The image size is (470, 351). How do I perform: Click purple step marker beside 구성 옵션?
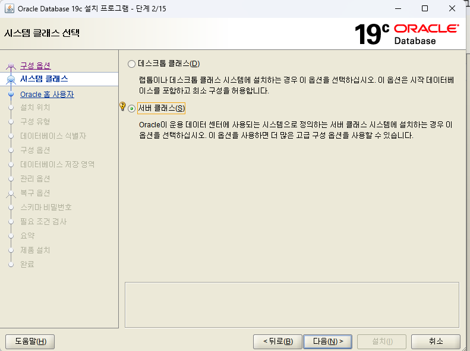click(x=11, y=65)
